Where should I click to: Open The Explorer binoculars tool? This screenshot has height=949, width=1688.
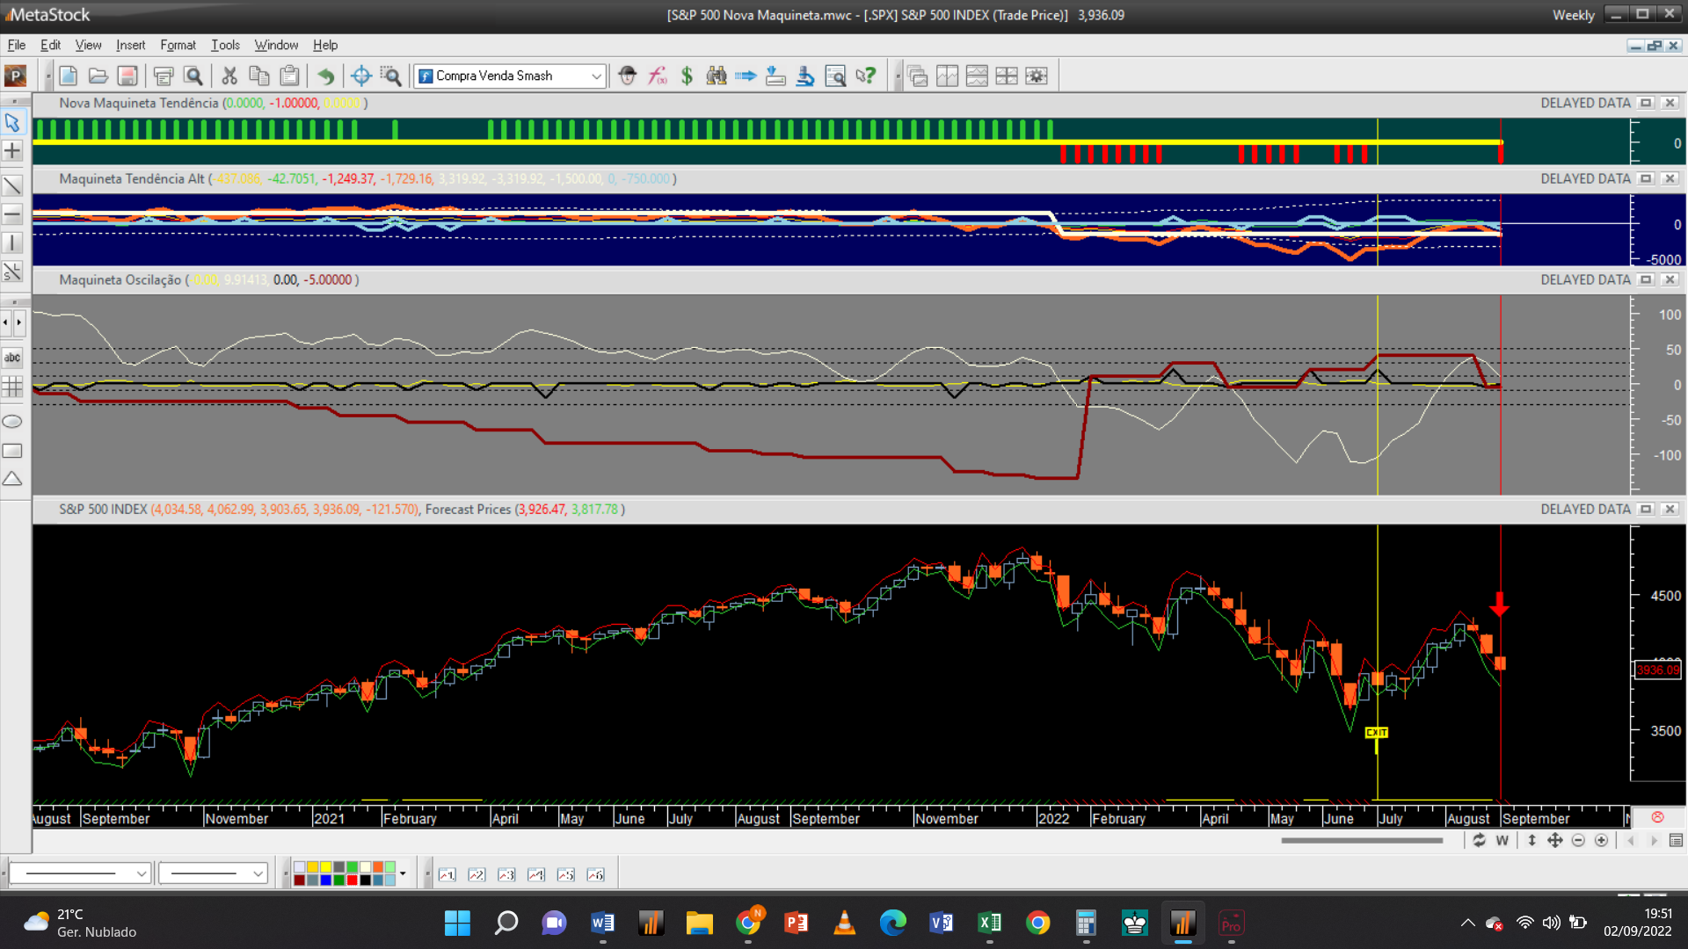(x=717, y=76)
